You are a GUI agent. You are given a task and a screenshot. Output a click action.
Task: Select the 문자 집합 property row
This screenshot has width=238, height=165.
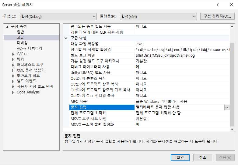click(102, 107)
